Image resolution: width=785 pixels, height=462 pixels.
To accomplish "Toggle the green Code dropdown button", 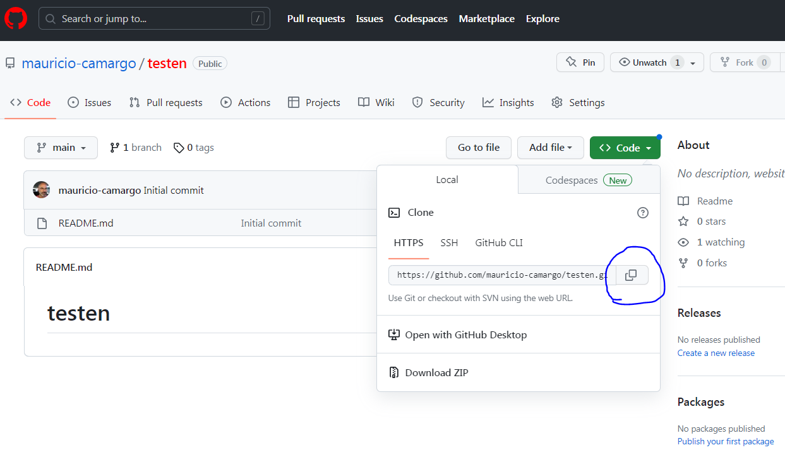I will coord(625,148).
